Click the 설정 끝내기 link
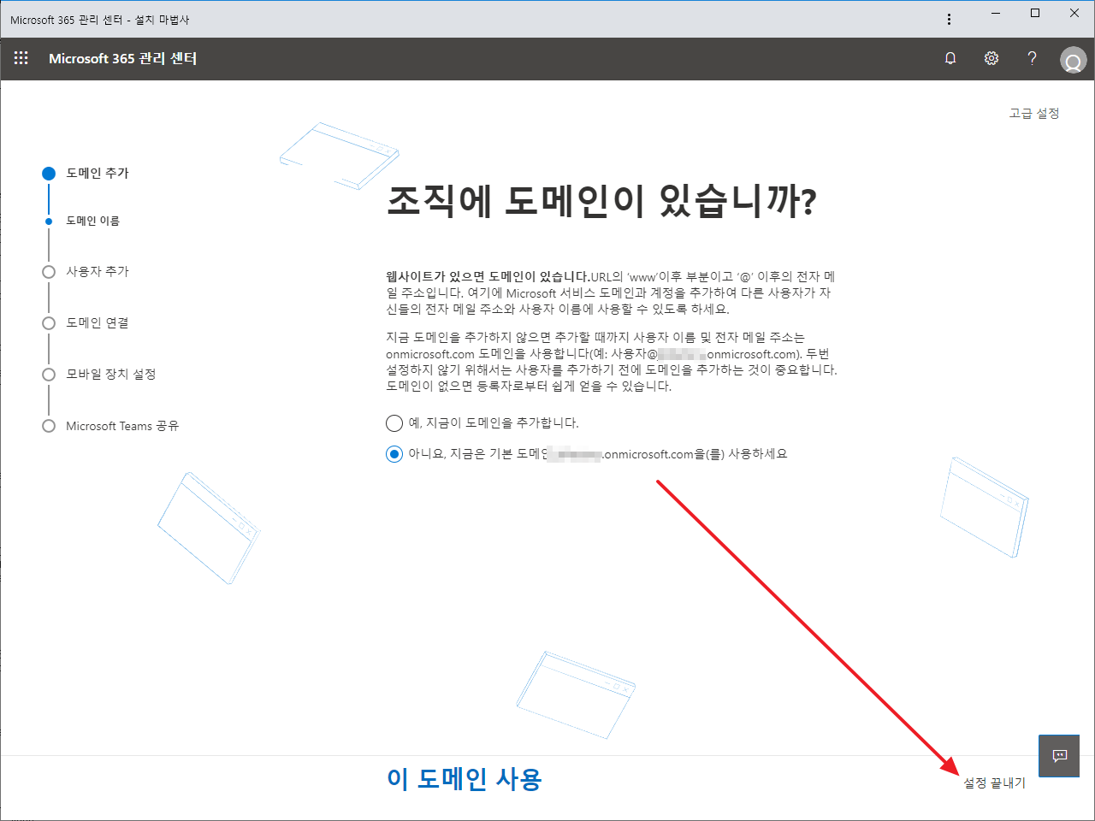This screenshot has width=1095, height=821. pyautogui.click(x=995, y=783)
